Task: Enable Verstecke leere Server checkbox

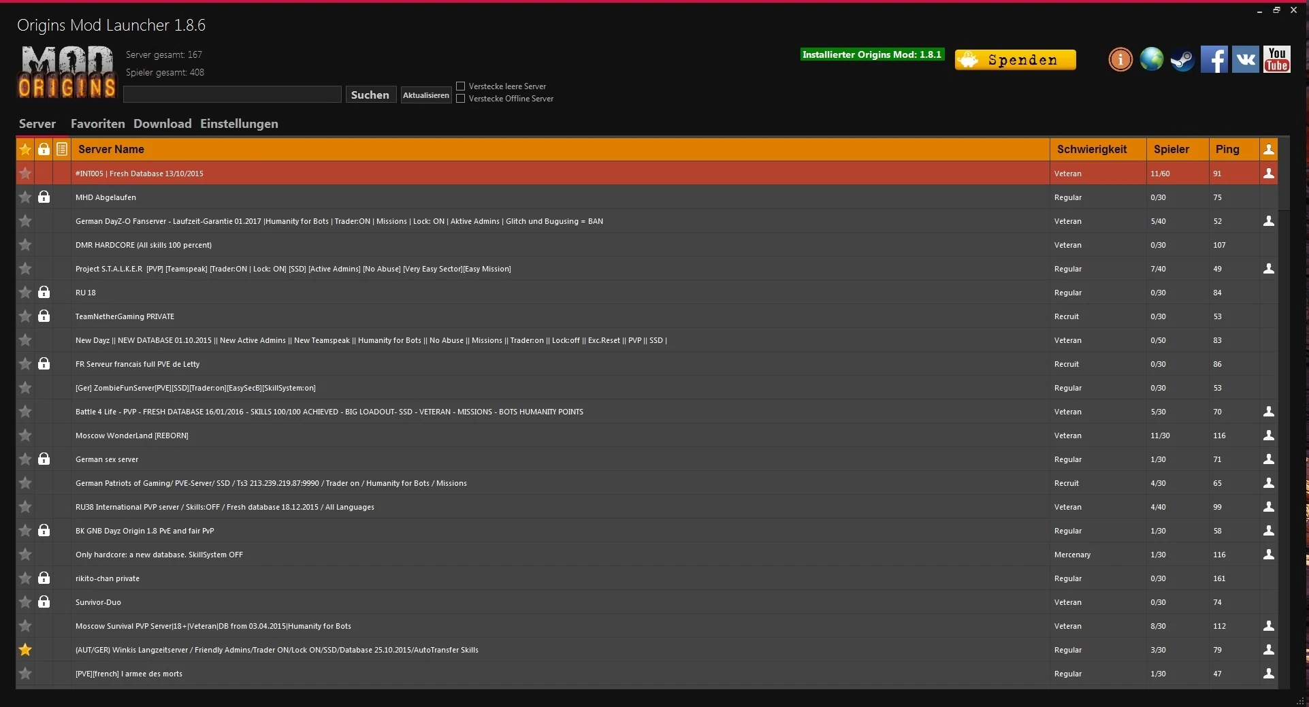Action: coord(461,86)
